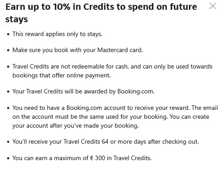Click the "€ 300" amount in the last bullet

(x=98, y=158)
